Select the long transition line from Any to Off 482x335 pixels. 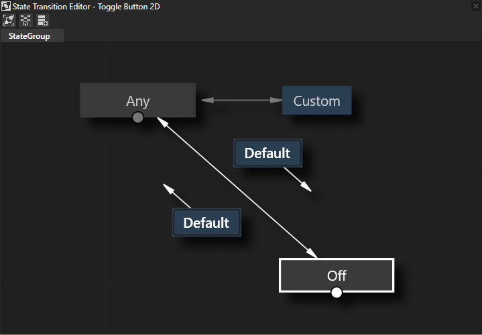click(235, 185)
